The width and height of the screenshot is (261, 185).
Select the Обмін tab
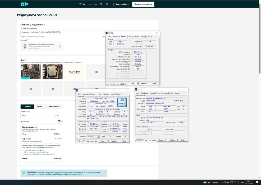tap(40, 107)
